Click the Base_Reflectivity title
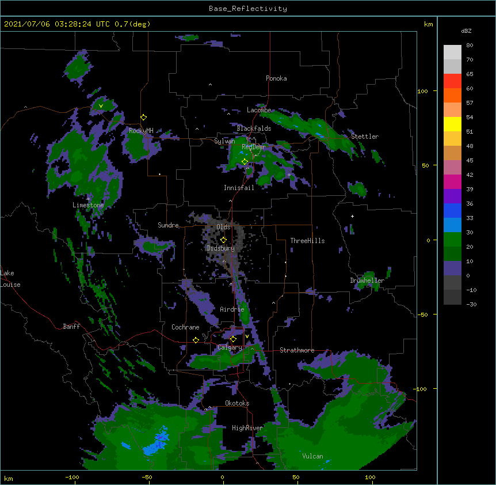 point(248,9)
